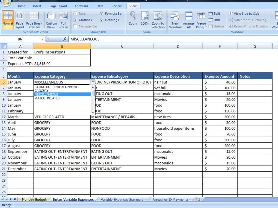Toggle the Gridlines checkbox
This screenshot has height=208, width=278.
tap(75, 20)
